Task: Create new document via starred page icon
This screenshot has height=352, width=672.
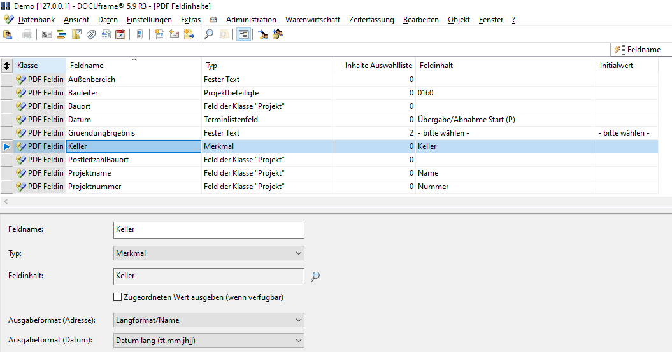Action: pyautogui.click(x=159, y=34)
